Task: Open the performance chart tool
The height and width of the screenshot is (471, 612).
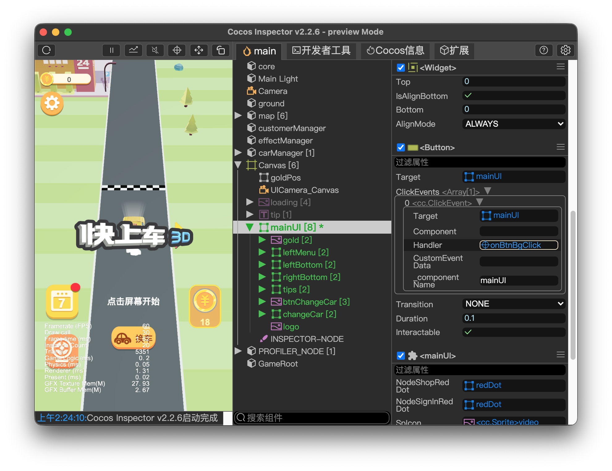Action: pos(133,50)
